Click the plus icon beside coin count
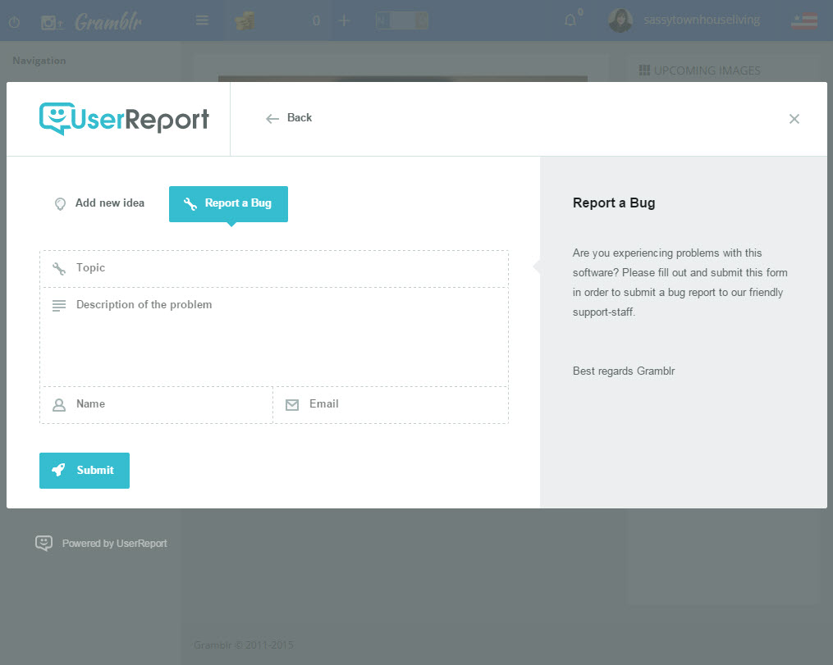Screen dimensions: 833x665 pyautogui.click(x=344, y=20)
